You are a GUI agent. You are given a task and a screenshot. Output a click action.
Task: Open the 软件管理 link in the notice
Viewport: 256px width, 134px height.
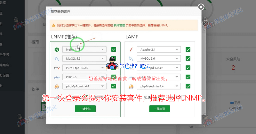[119, 26]
